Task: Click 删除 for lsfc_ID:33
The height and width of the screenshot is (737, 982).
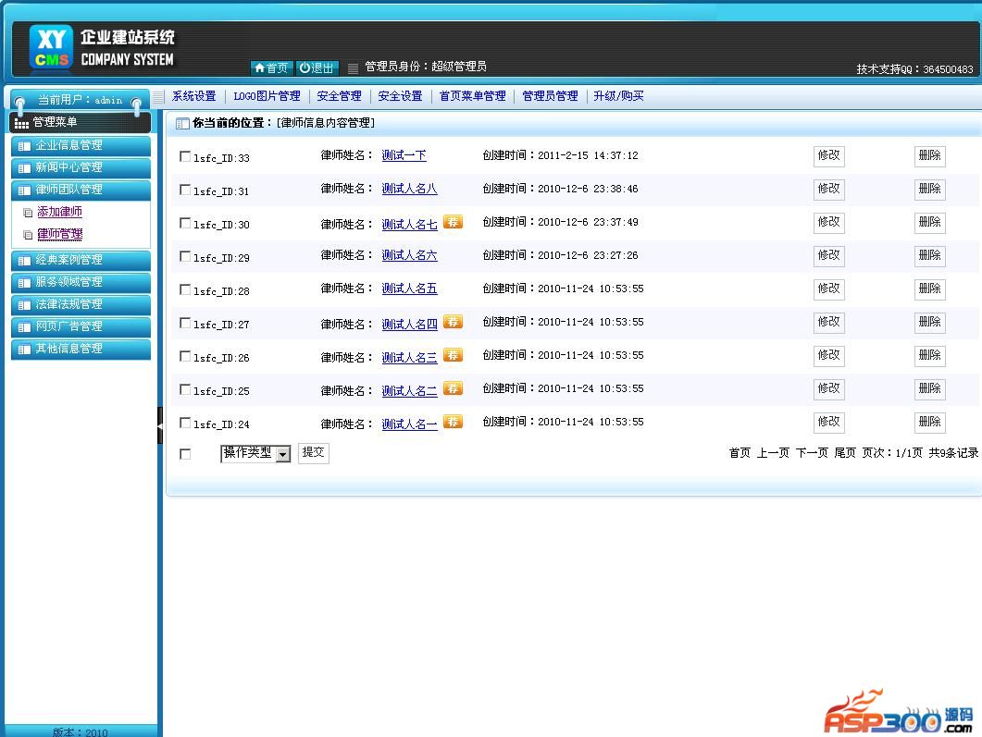Action: [x=929, y=155]
